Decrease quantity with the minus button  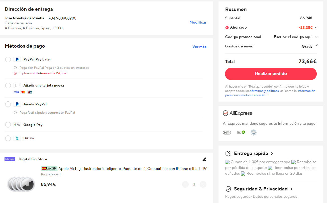coord(185,184)
